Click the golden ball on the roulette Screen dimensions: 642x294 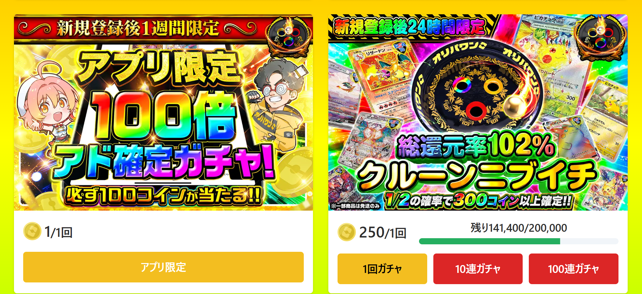click(x=516, y=106)
